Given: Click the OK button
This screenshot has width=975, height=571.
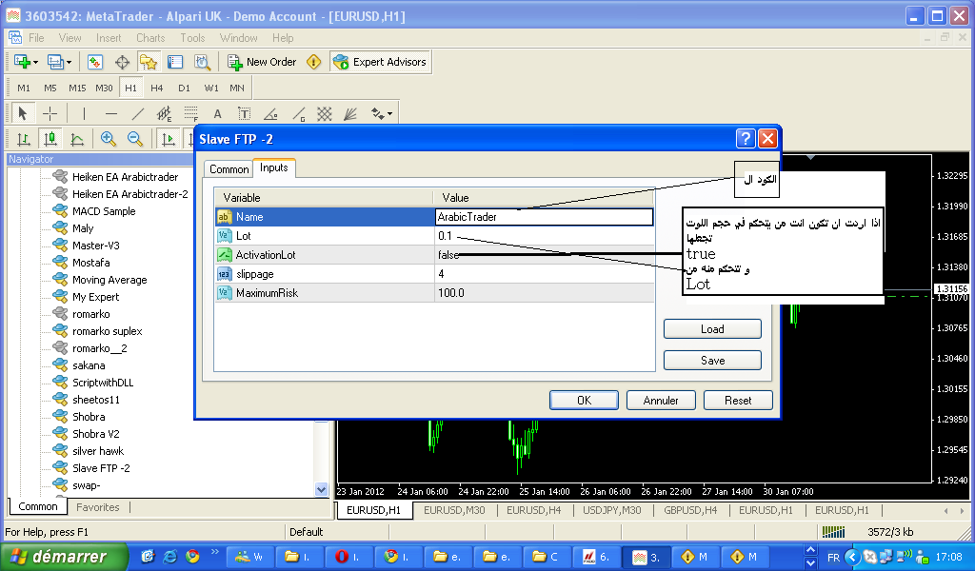Looking at the screenshot, I should pos(584,401).
